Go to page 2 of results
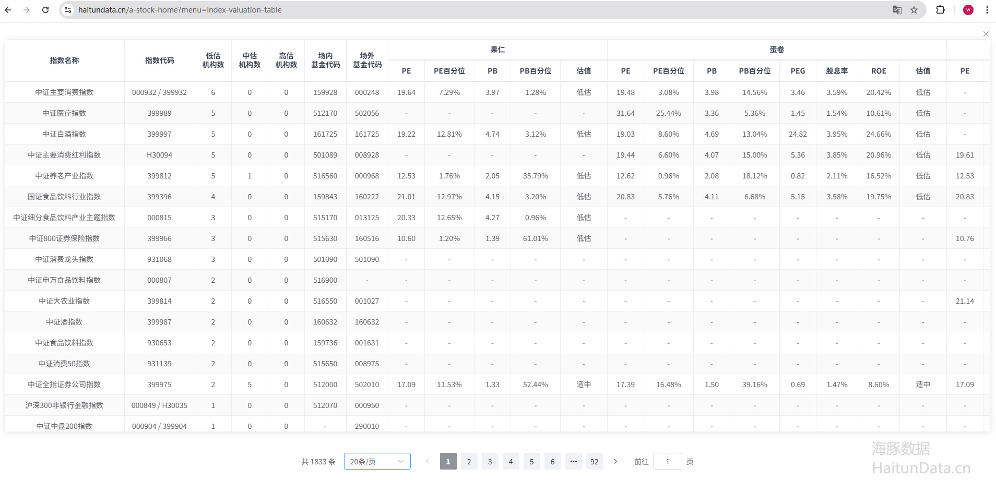Screen dimensions: 996x480 (x=469, y=461)
